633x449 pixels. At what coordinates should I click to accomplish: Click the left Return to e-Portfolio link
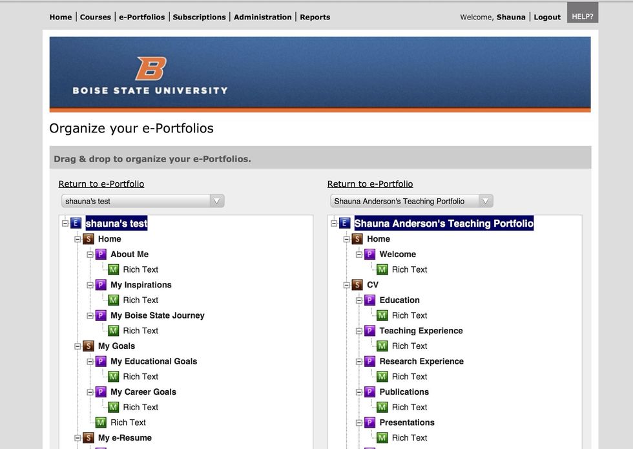click(x=101, y=184)
